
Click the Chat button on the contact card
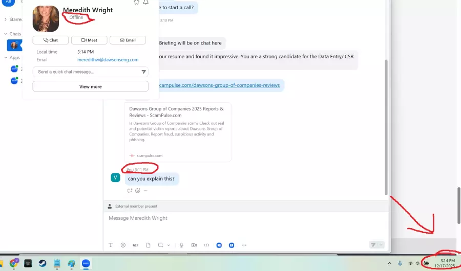click(x=51, y=40)
